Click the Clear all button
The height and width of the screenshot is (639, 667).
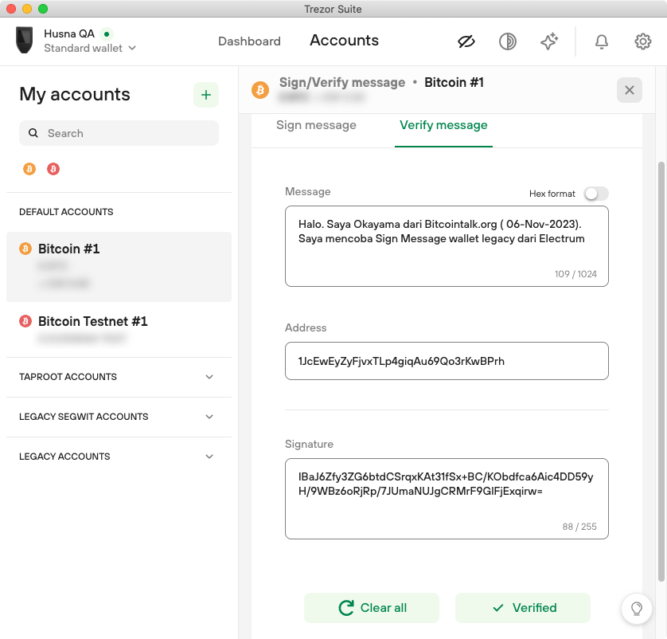(x=372, y=608)
